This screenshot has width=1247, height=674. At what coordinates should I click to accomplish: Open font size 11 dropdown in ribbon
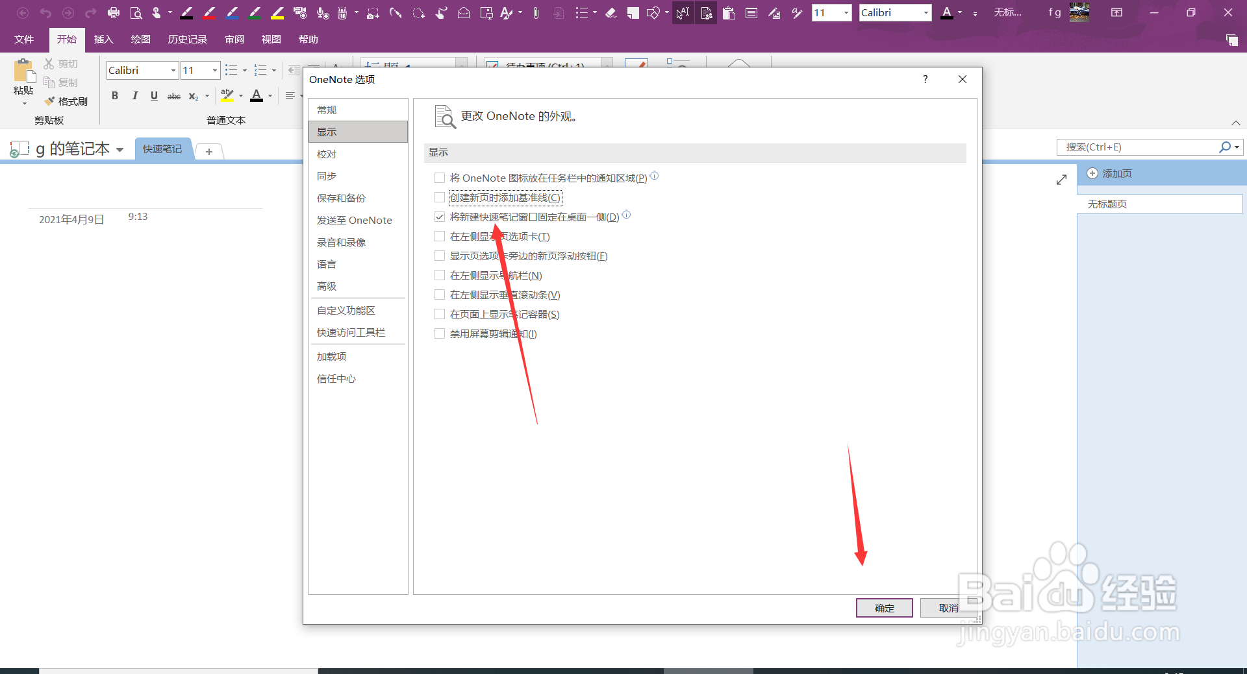[215, 70]
